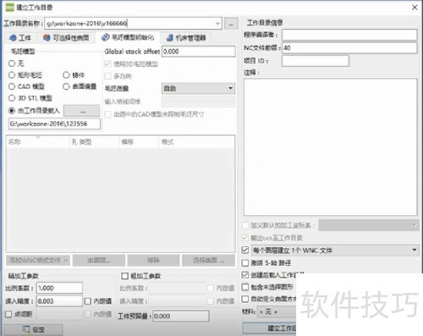Click the Global stock offset input field
The width and height of the screenshot is (423, 336).
[199, 52]
